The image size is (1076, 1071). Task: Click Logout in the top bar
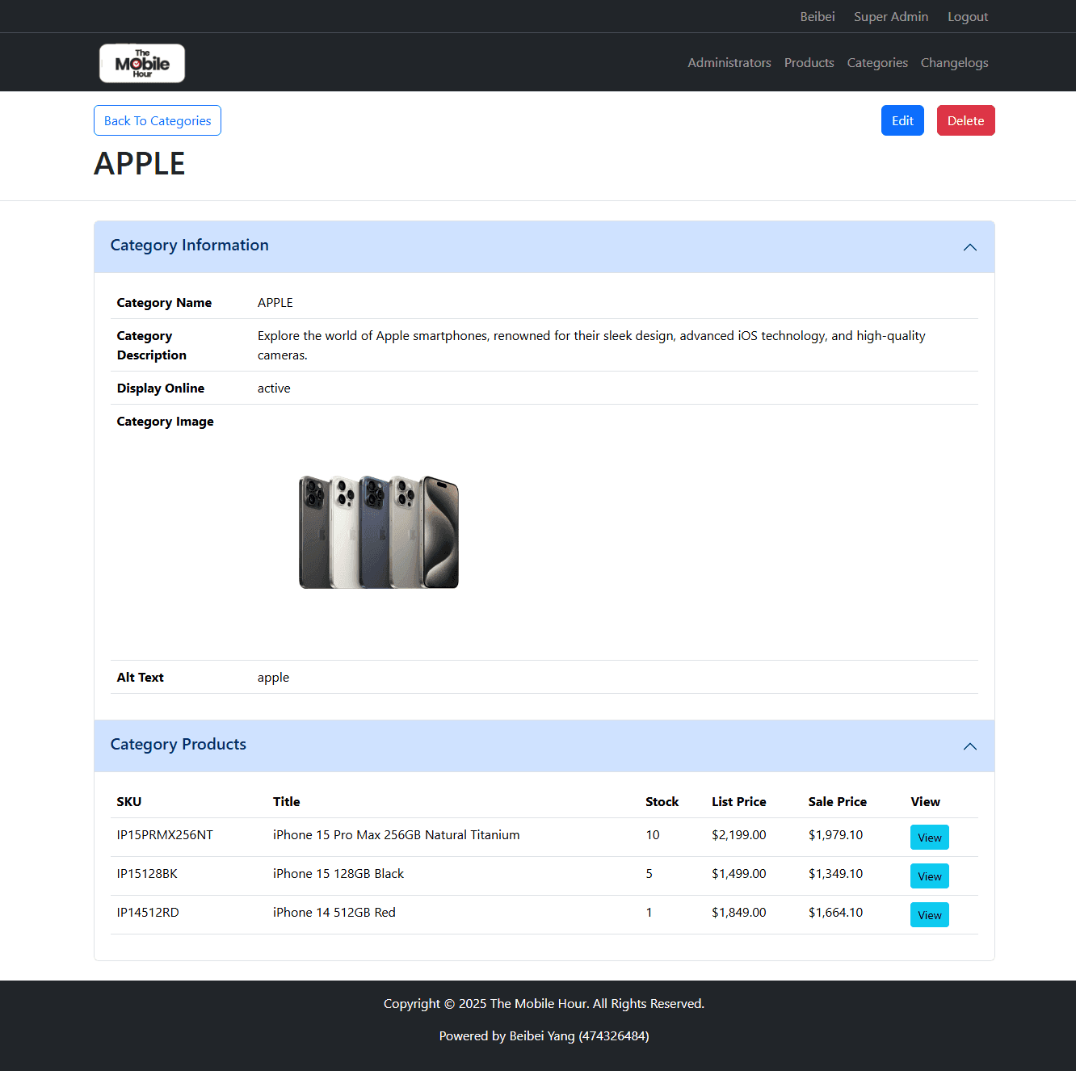[x=967, y=17]
